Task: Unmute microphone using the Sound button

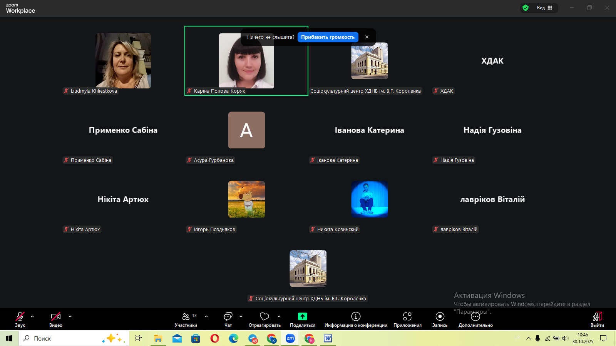Action: point(20,317)
